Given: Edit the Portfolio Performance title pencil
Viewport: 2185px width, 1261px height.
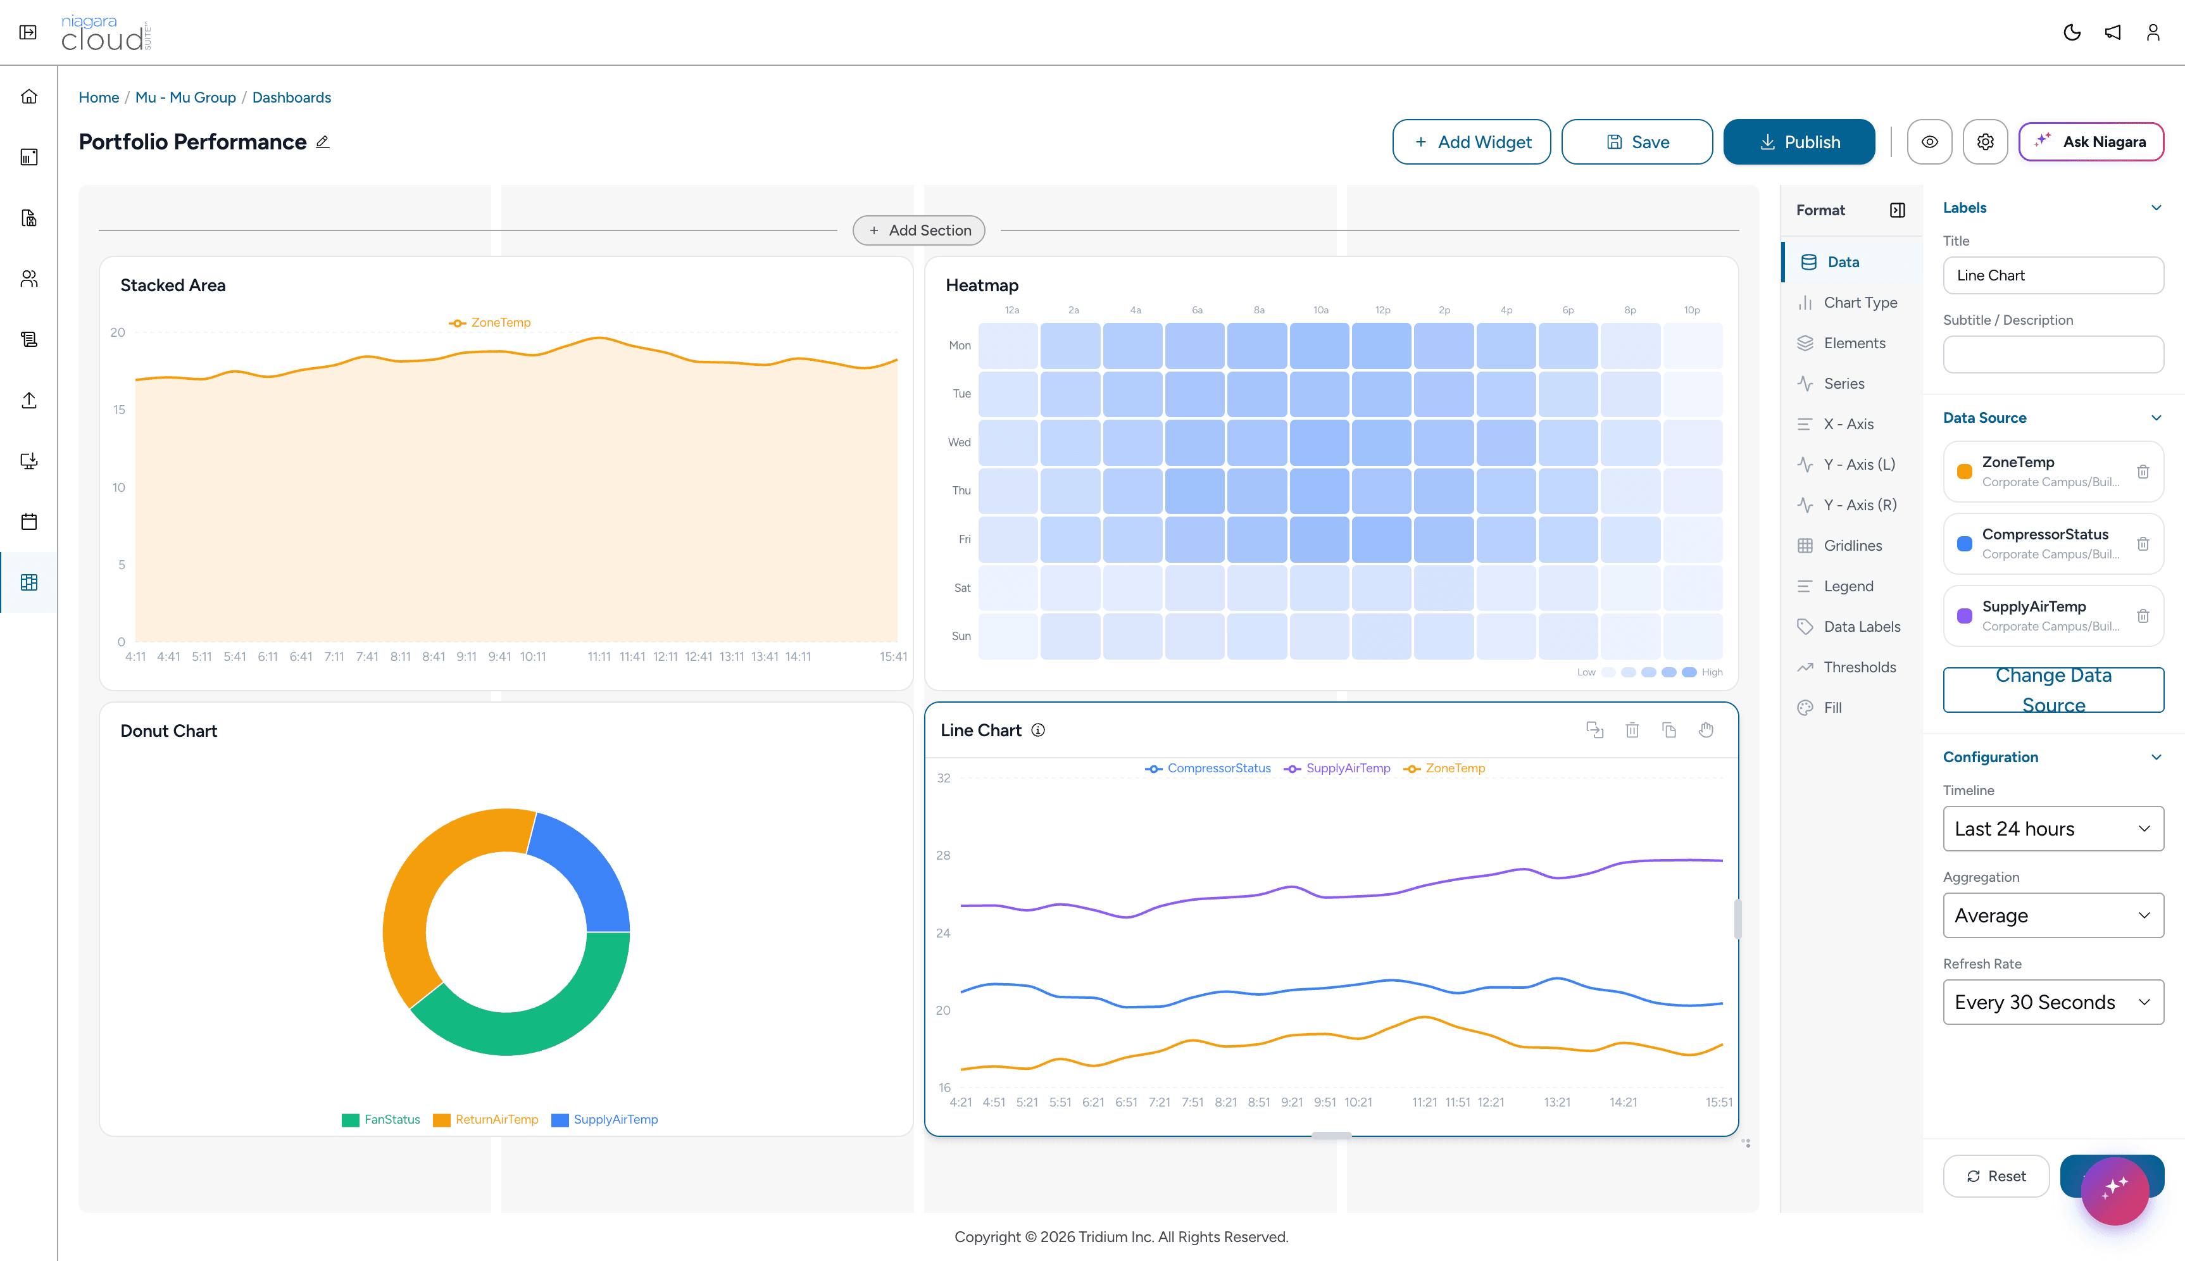Looking at the screenshot, I should tap(323, 142).
